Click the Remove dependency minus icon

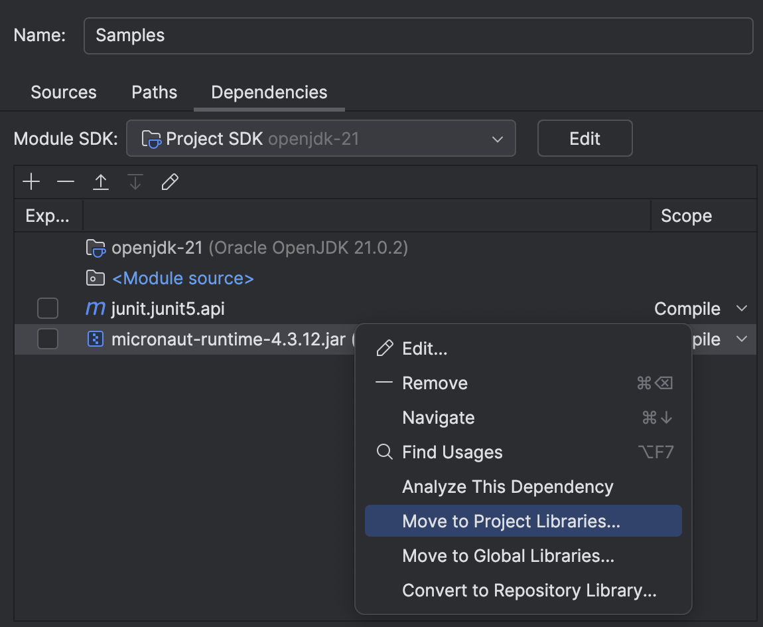[x=66, y=181]
